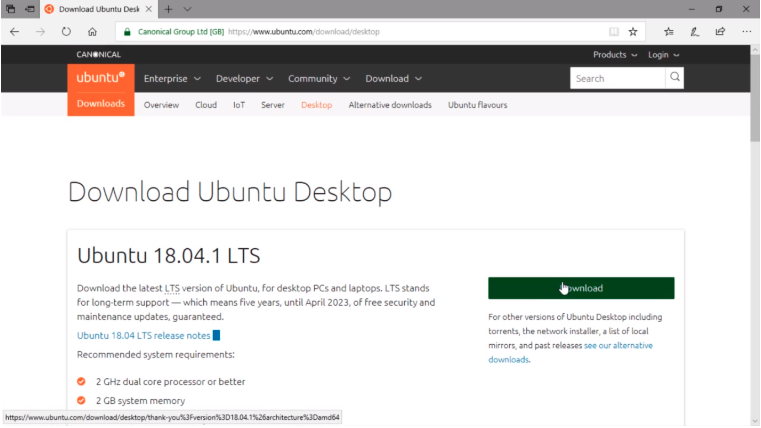Screen dimensions: 761x428
Task: Click the vertical page scrollbar
Action: (x=755, y=221)
